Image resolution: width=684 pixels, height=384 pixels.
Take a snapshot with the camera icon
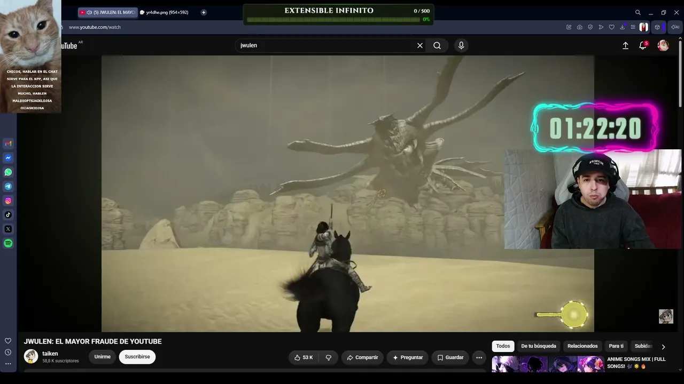579,27
